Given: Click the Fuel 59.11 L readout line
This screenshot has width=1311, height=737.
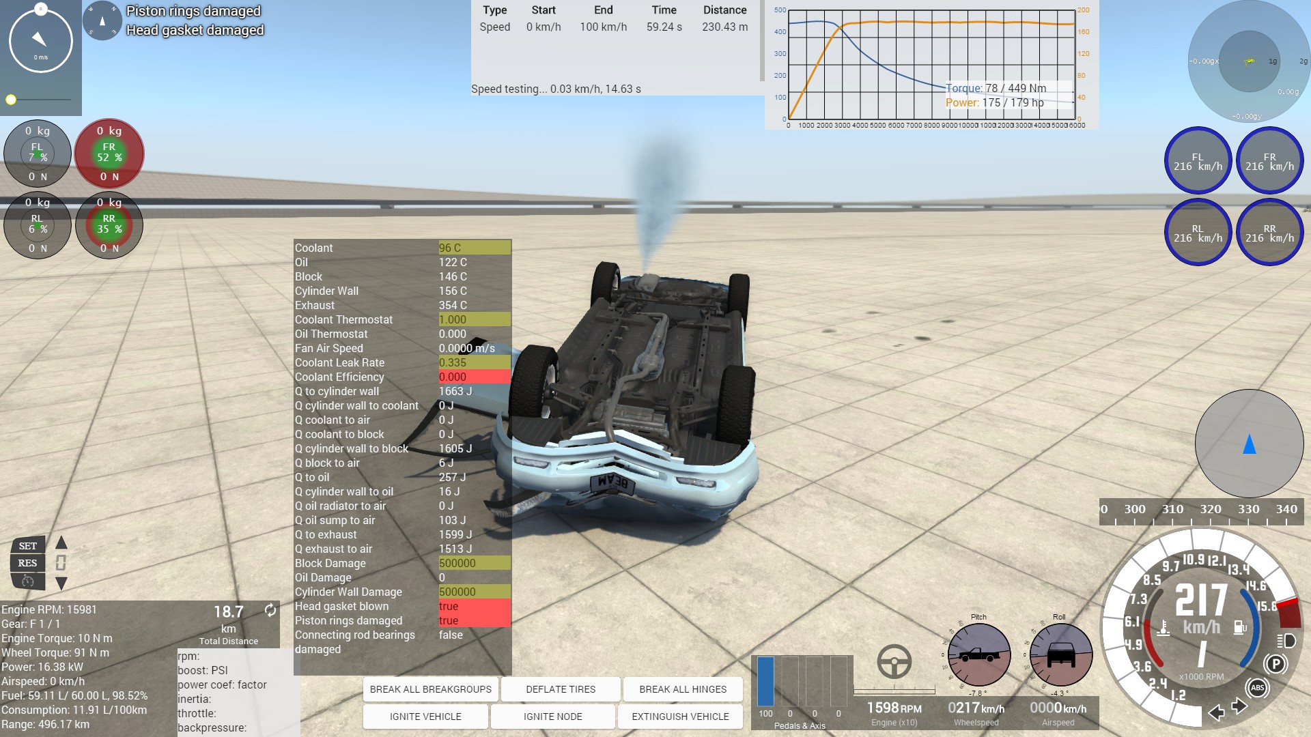Looking at the screenshot, I should (x=74, y=695).
